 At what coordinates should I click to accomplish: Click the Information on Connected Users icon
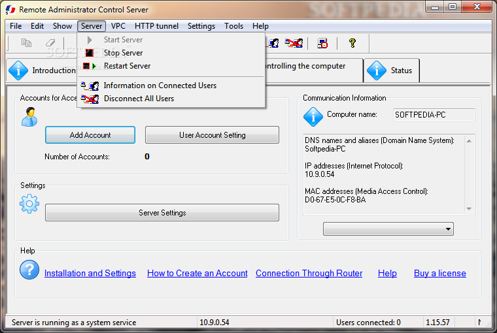click(x=90, y=86)
